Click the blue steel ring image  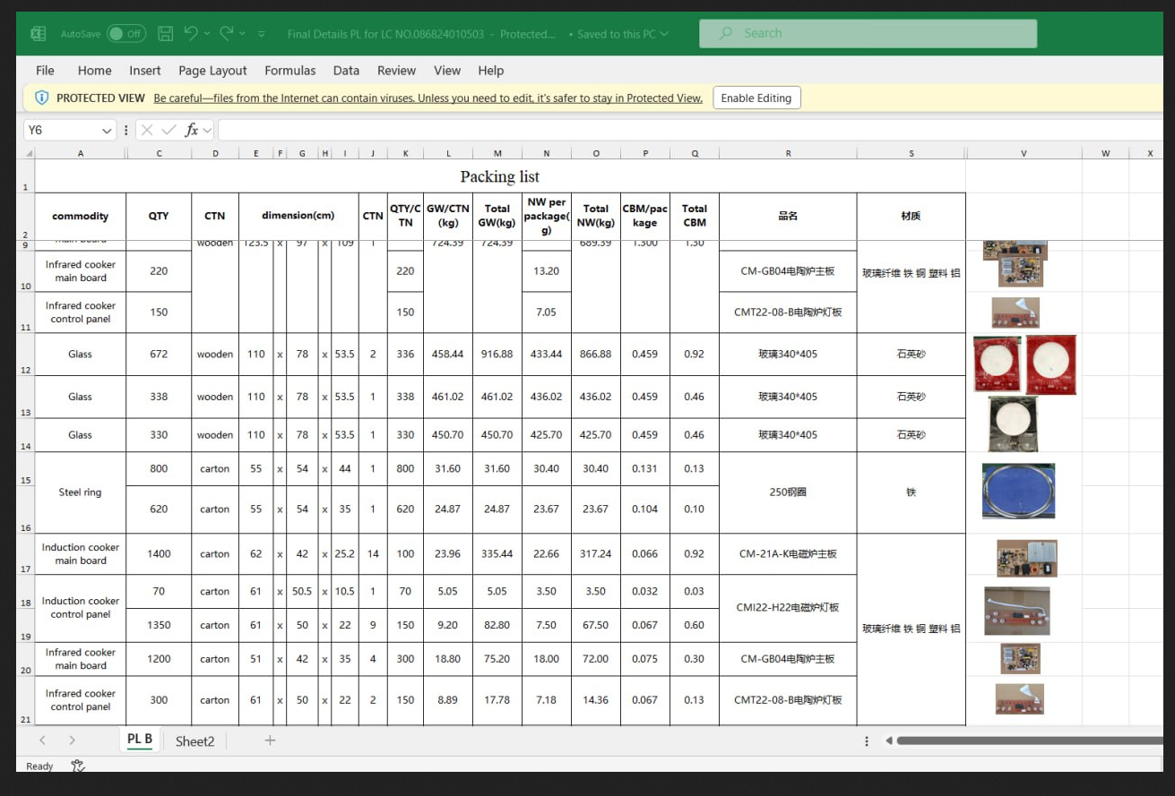pos(1018,491)
